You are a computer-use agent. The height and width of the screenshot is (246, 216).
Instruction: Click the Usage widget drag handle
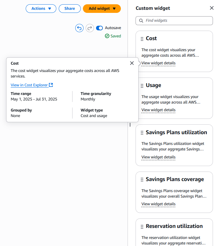(x=142, y=86)
